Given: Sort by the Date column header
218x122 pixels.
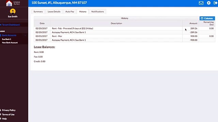Looking at the screenshot, I should tap(42, 23).
